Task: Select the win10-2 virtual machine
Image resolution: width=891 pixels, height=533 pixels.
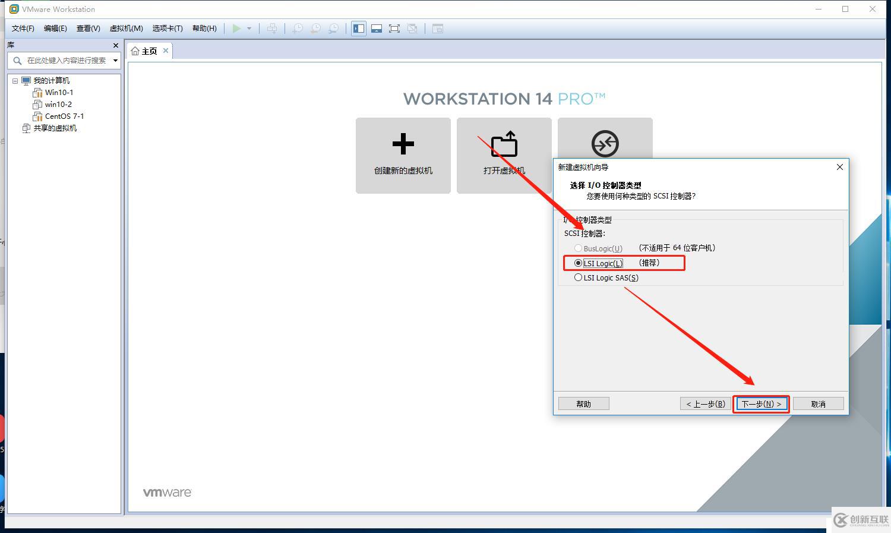Action: coord(58,105)
